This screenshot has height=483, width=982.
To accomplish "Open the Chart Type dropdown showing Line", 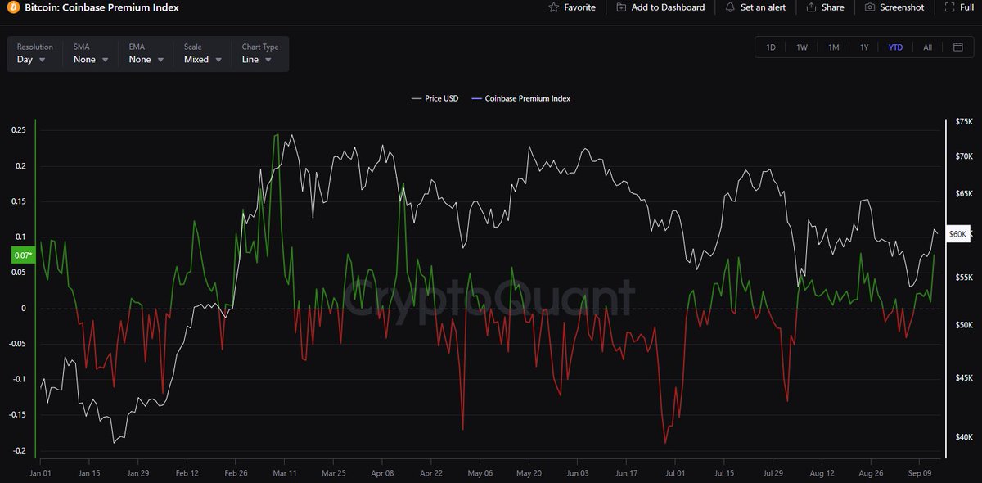I will (x=258, y=59).
